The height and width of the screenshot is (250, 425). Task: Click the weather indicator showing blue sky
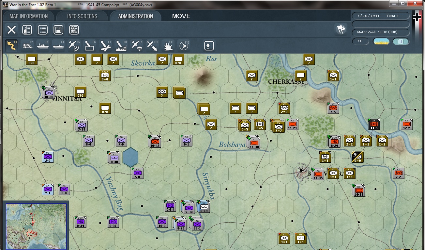(x=381, y=42)
